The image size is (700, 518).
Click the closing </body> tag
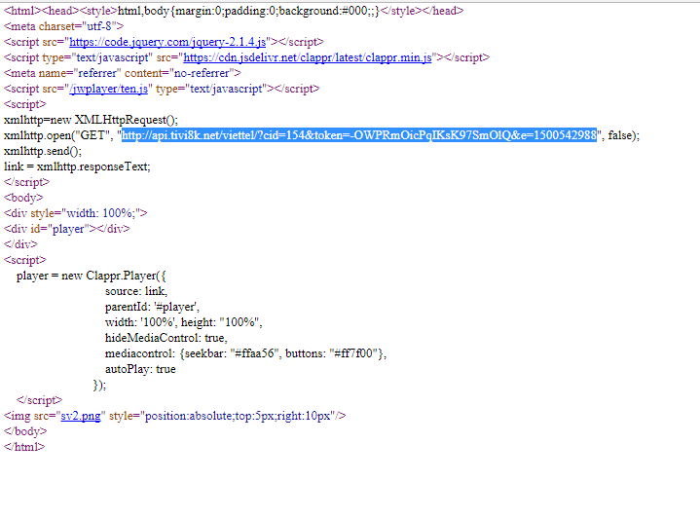tap(25, 431)
